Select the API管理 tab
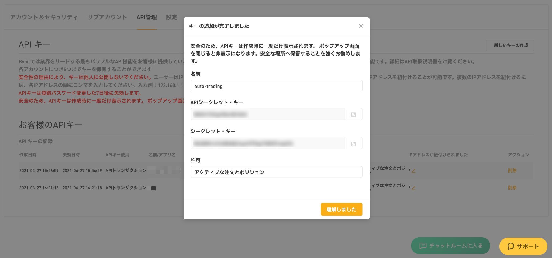Viewport: 552px width, 258px height. tap(147, 17)
